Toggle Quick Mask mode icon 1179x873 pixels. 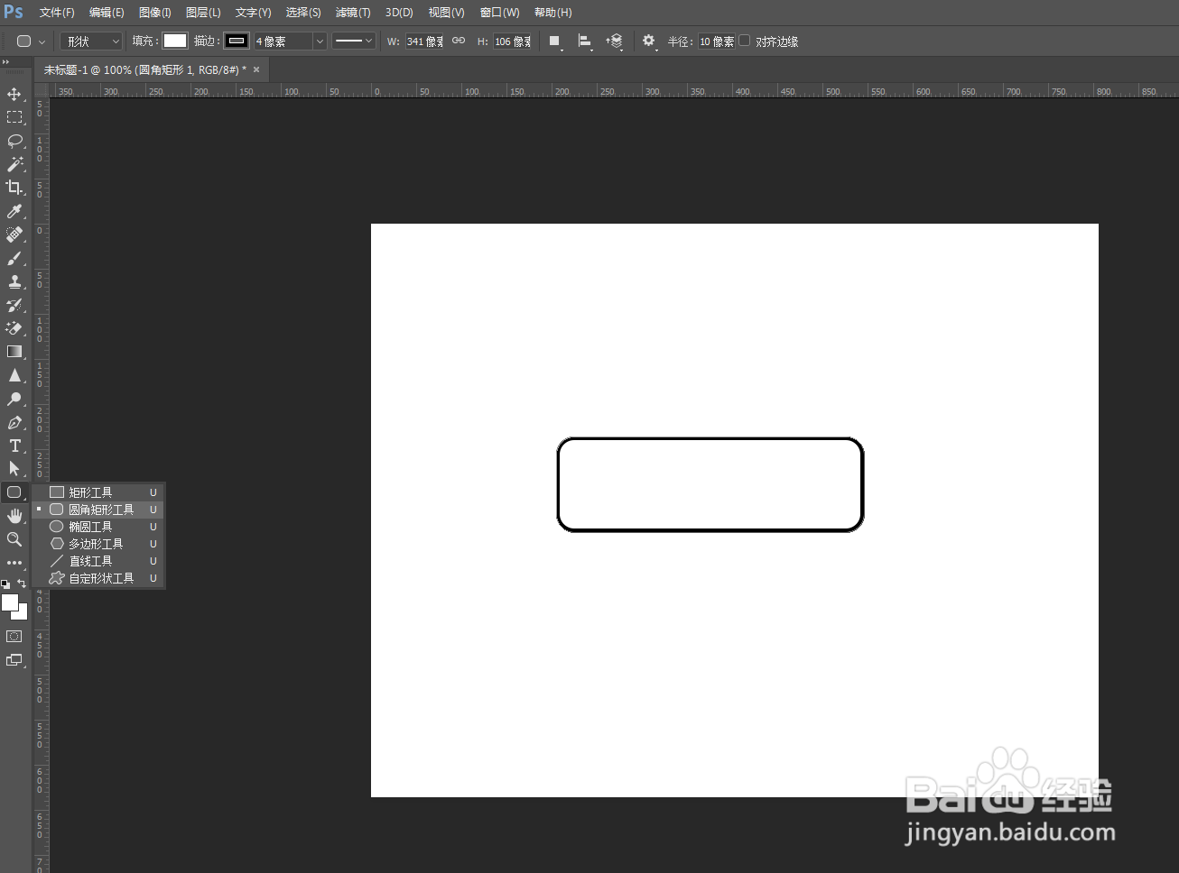click(14, 637)
